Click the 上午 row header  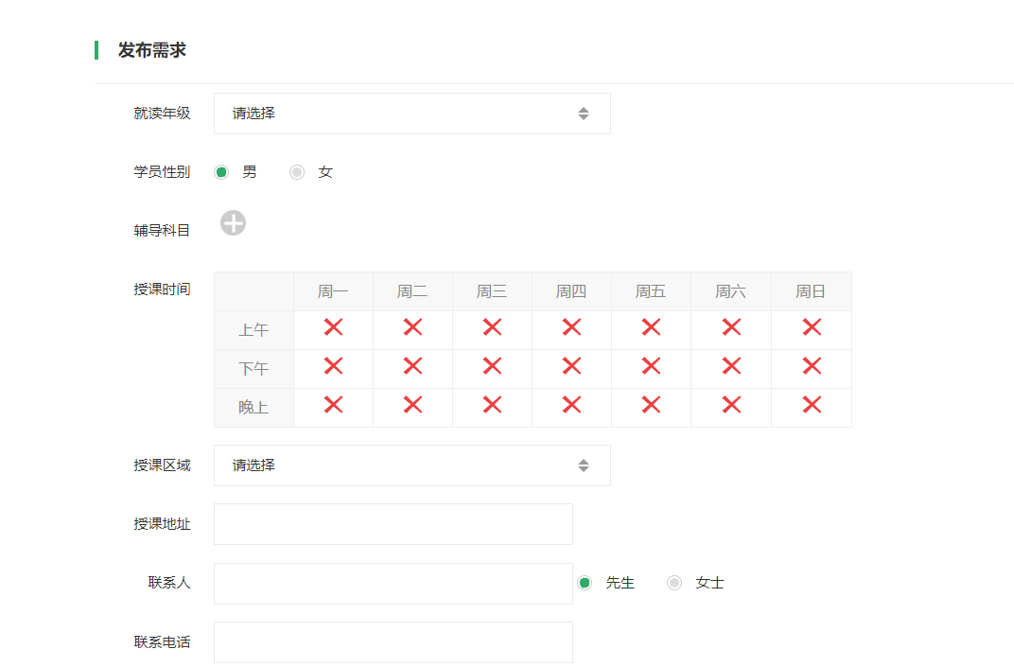pos(253,330)
